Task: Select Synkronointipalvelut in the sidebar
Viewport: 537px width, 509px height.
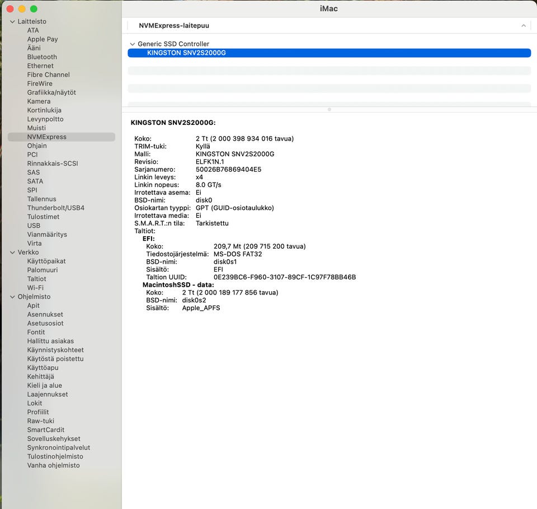Action: click(59, 448)
